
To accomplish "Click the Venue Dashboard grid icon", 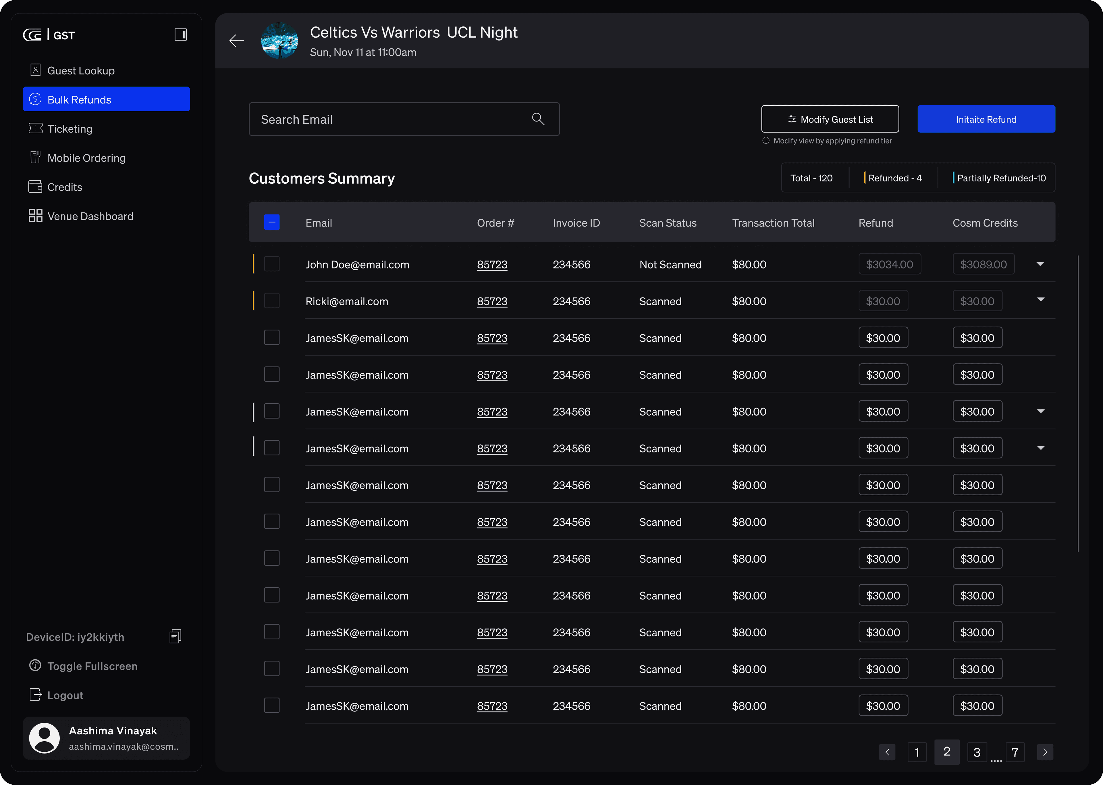I will [x=35, y=216].
